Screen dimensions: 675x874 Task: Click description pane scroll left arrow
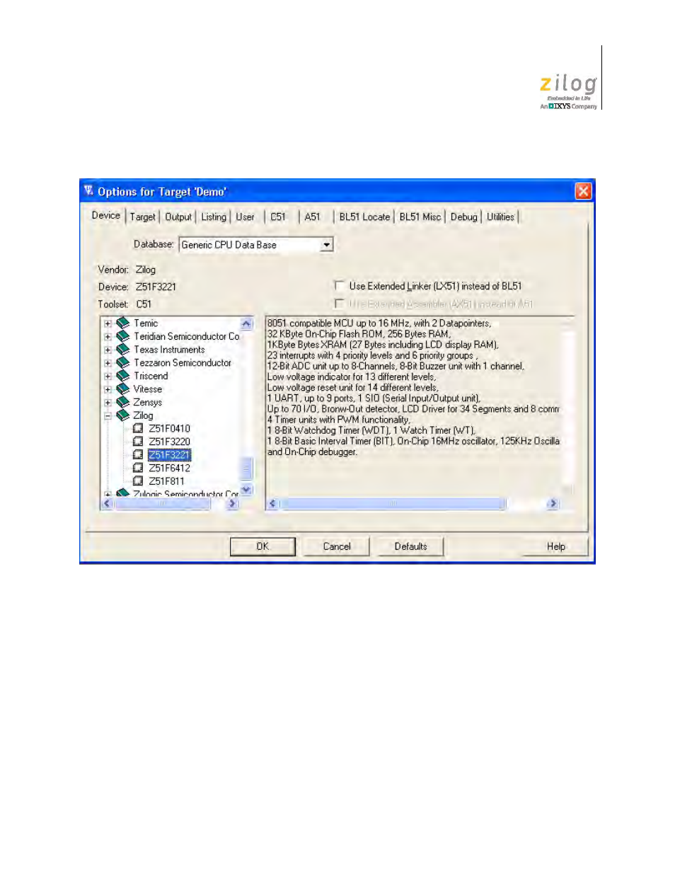(273, 503)
